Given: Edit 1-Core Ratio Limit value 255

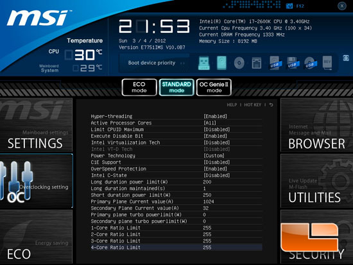Looking at the screenshot, I should click(207, 228).
